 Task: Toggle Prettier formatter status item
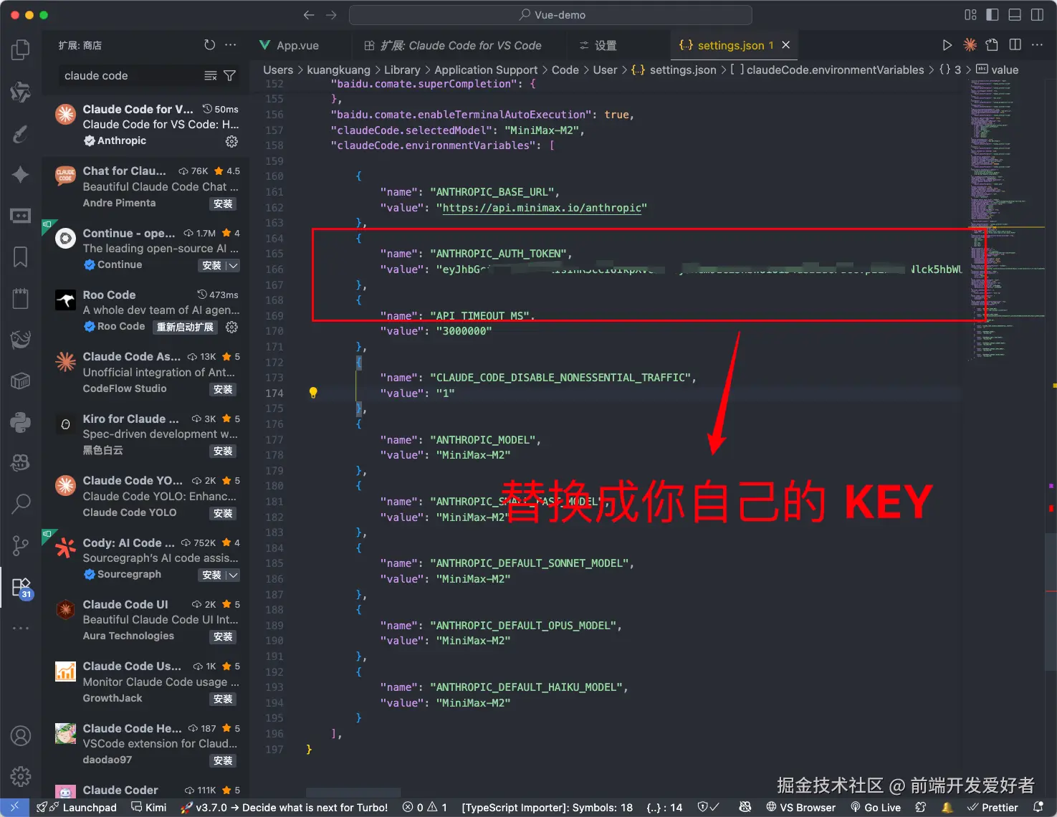993,808
